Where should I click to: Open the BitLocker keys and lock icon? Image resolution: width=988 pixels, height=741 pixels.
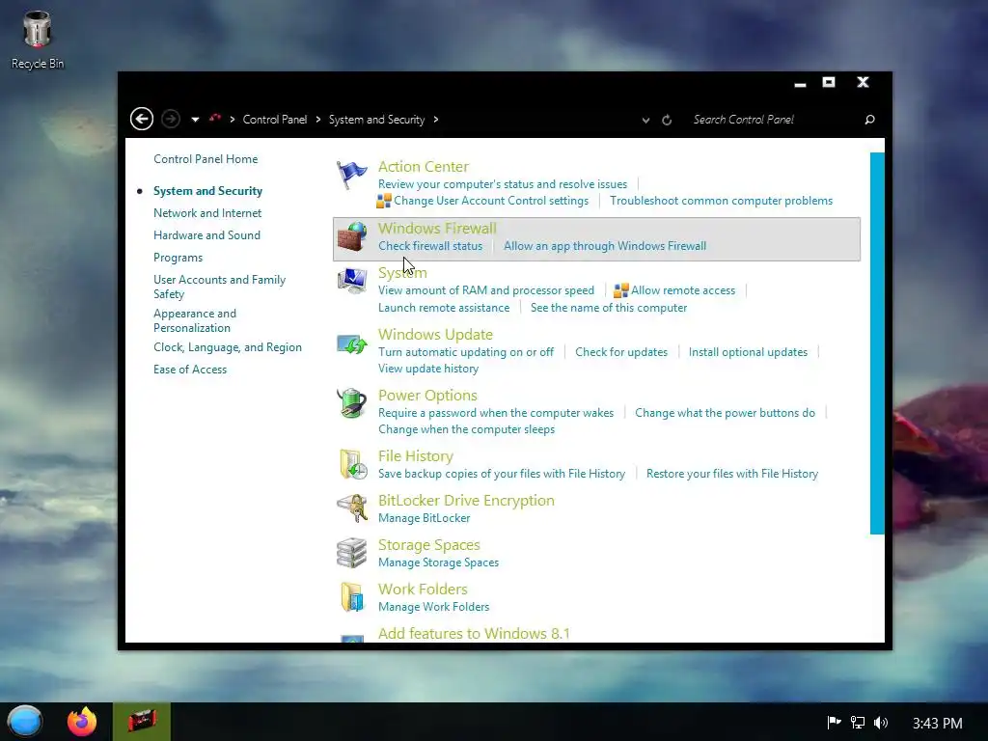351,508
